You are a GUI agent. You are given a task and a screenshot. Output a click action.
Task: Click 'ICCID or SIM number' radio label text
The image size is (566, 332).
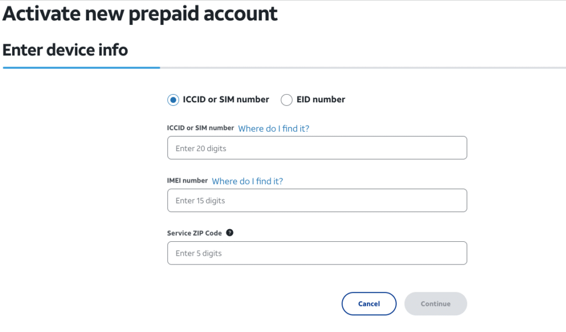[226, 100]
